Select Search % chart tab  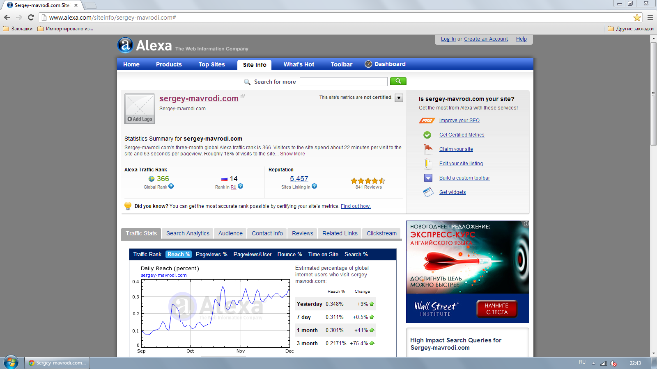pos(356,254)
